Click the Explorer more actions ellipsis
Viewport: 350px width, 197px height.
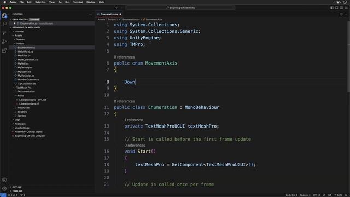tap(90, 14)
